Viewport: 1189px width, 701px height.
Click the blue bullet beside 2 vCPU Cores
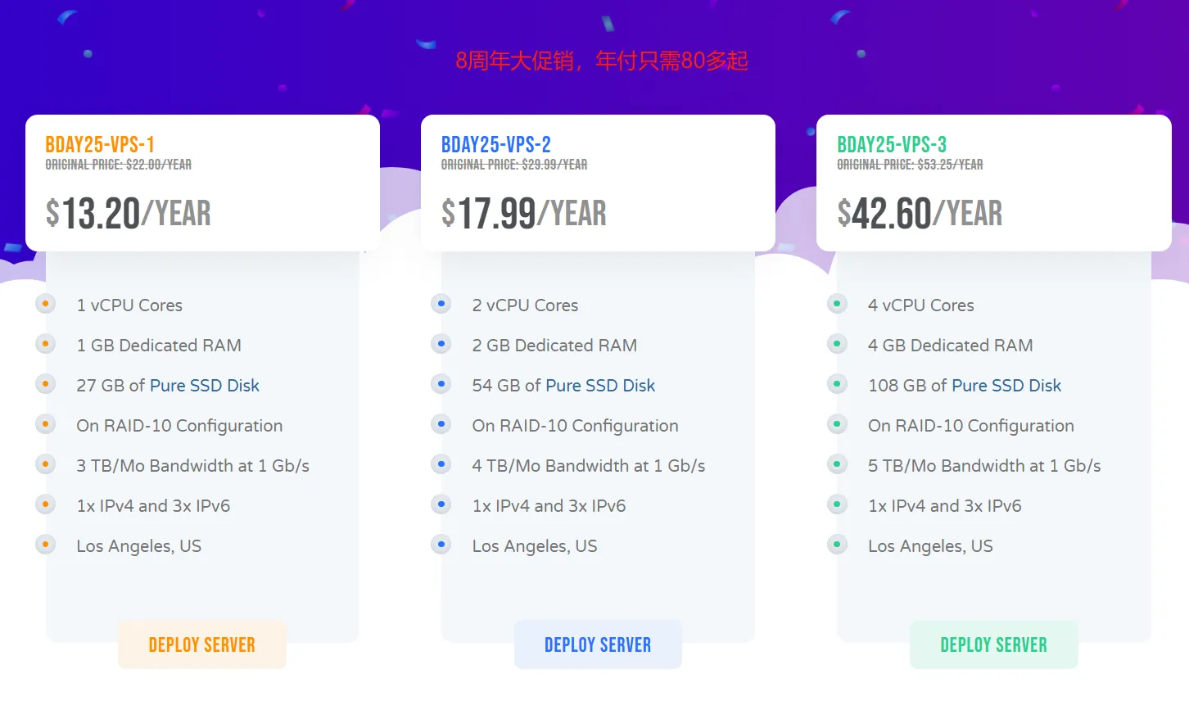click(x=441, y=304)
